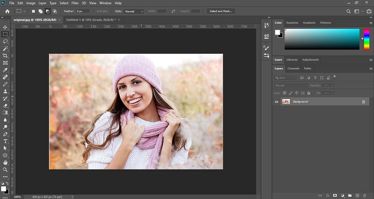The height and width of the screenshot is (199, 374).
Task: Toggle the type layer filter
Action: pyautogui.click(x=315, y=78)
